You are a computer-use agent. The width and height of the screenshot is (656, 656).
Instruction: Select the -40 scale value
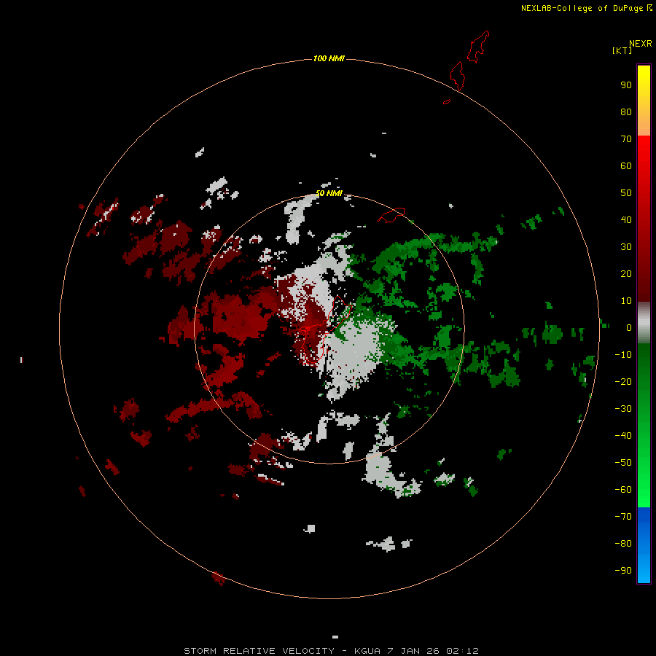click(623, 436)
